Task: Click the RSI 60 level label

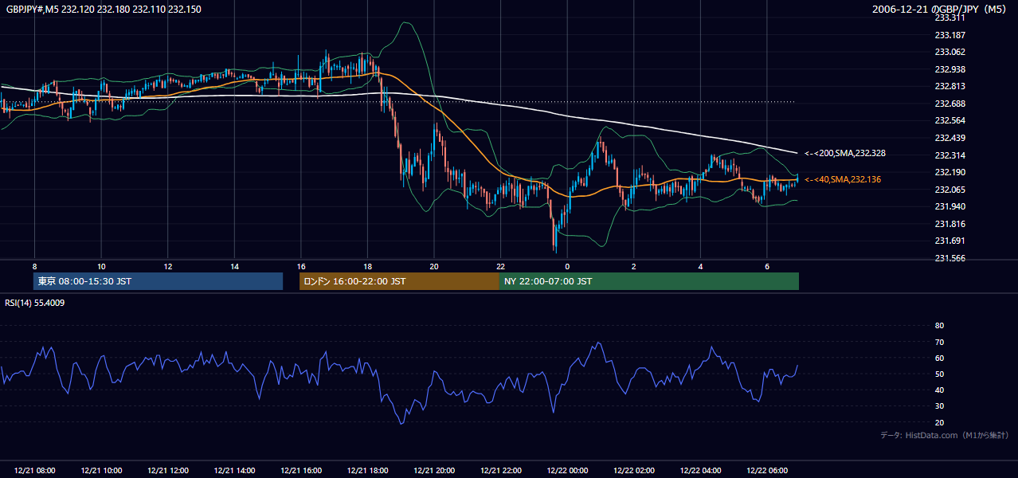Action: click(939, 358)
